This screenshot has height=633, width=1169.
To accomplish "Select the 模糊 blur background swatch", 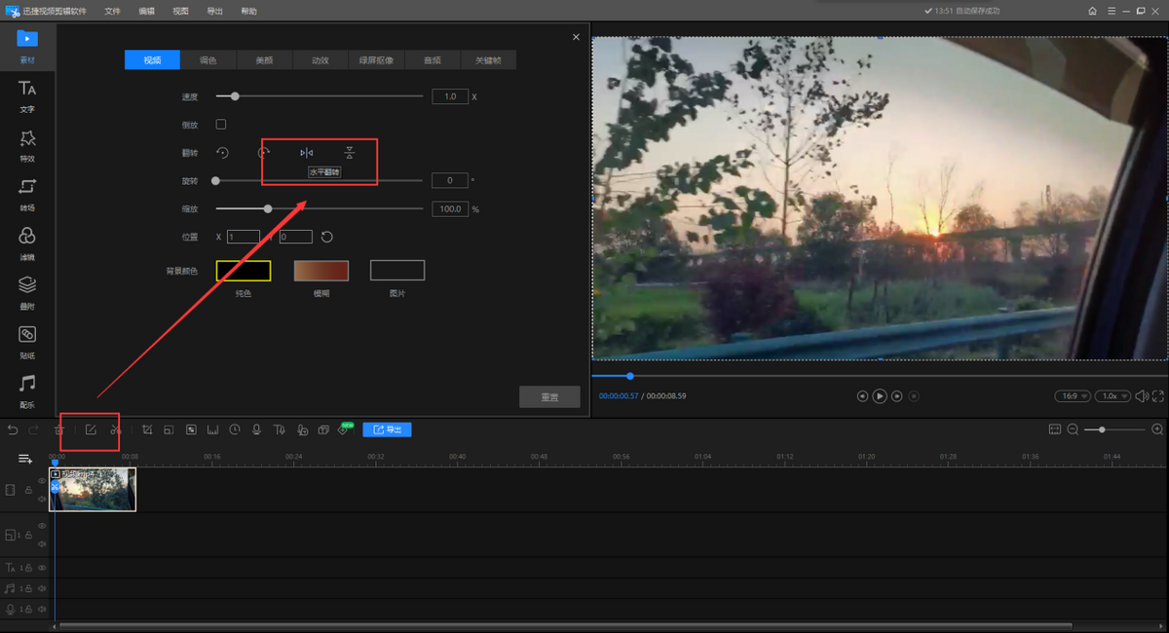I will 321,271.
